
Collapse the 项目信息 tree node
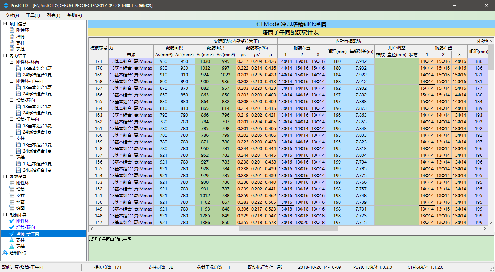point(5,24)
